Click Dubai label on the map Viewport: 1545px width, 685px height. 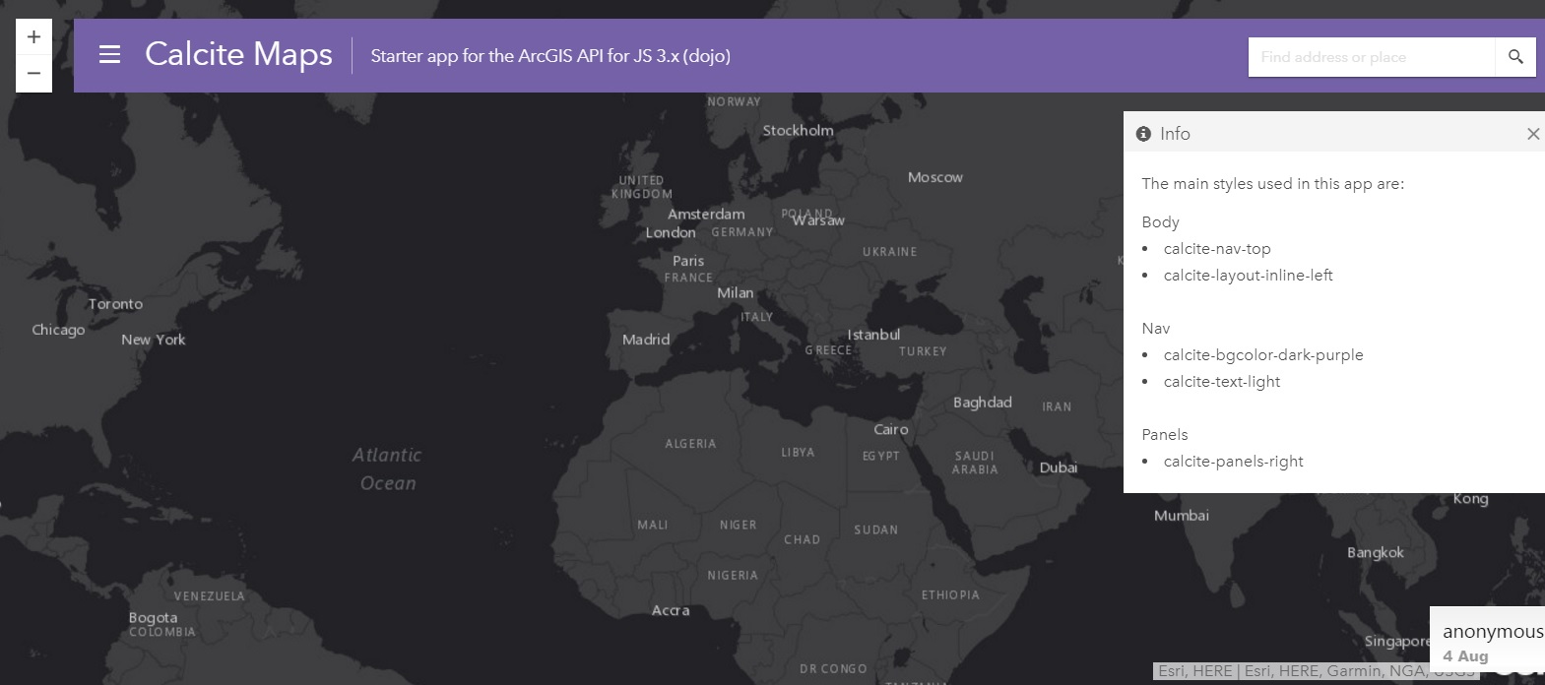1059,467
